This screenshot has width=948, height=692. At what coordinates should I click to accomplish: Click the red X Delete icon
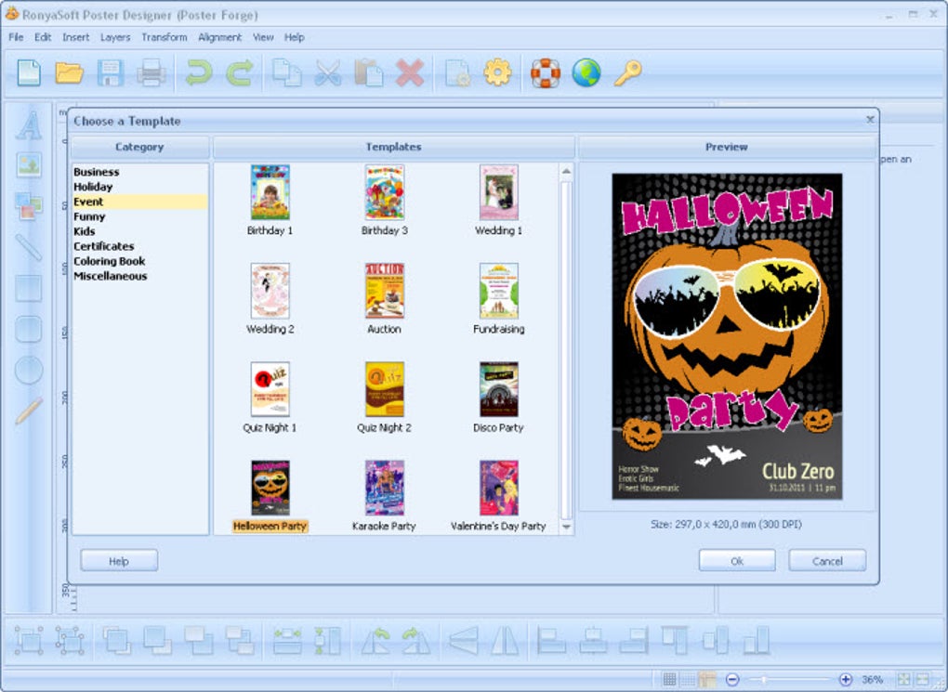[x=409, y=73]
